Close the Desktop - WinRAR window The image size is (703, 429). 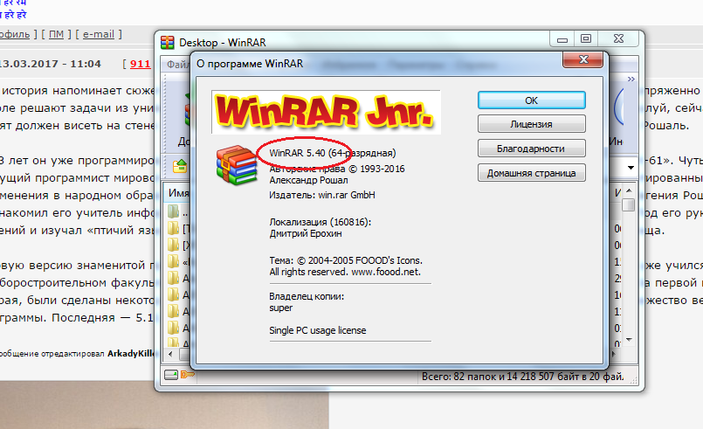(x=618, y=39)
